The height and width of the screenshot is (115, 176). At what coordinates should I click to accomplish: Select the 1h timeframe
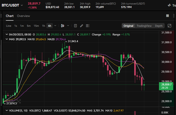tap(43, 26)
